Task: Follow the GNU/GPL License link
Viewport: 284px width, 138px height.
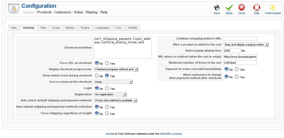Action: tap(171, 134)
